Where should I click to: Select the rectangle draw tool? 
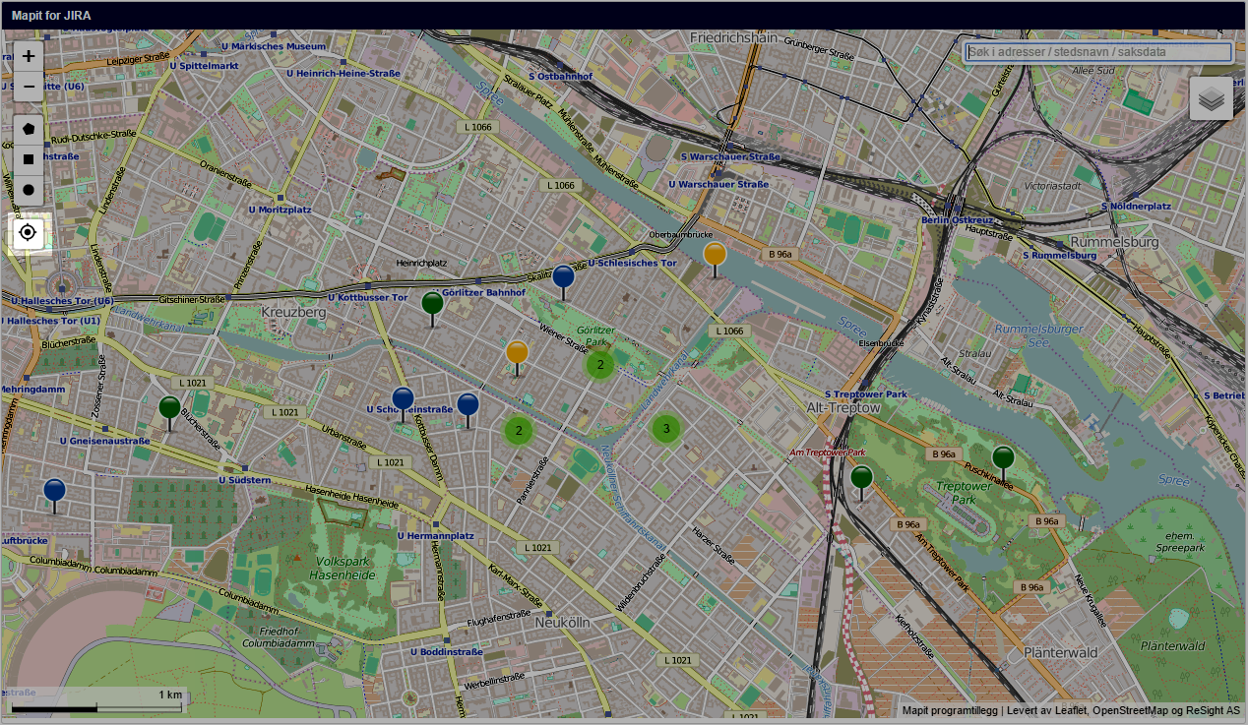[x=29, y=158]
